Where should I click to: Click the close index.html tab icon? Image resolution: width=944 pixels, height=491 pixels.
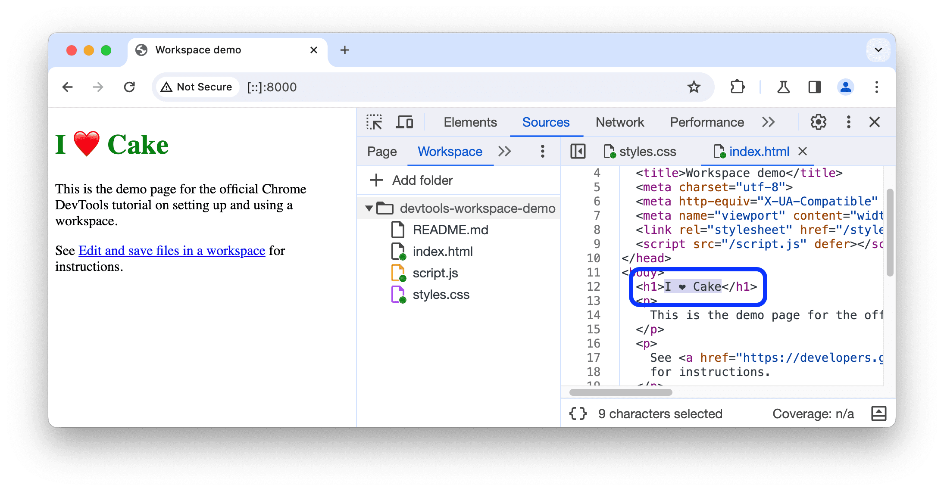pyautogui.click(x=806, y=152)
